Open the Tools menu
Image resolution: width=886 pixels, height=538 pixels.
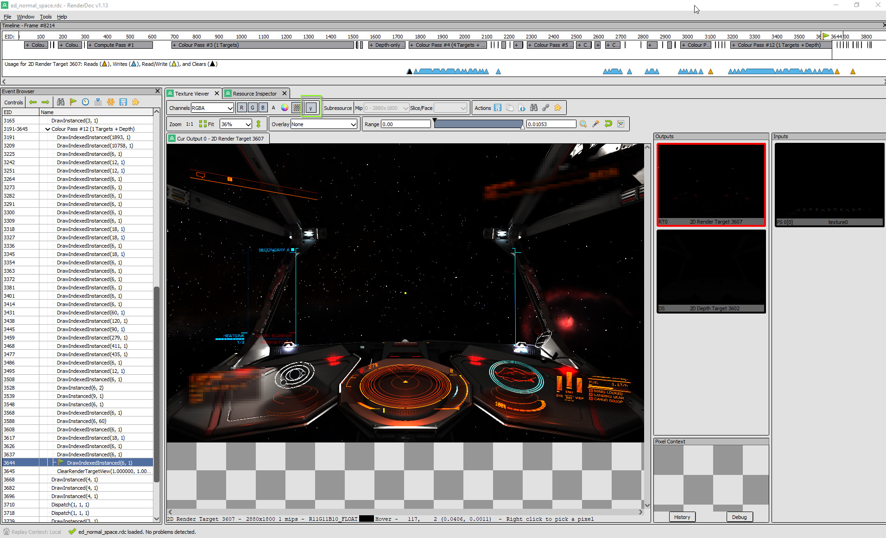coord(45,17)
